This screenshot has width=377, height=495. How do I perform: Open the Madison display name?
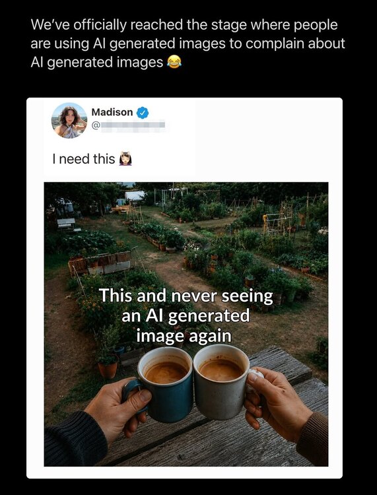(112, 112)
